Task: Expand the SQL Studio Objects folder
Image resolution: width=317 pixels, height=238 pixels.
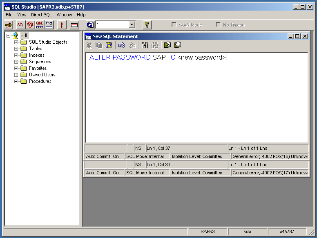Action: point(16,42)
